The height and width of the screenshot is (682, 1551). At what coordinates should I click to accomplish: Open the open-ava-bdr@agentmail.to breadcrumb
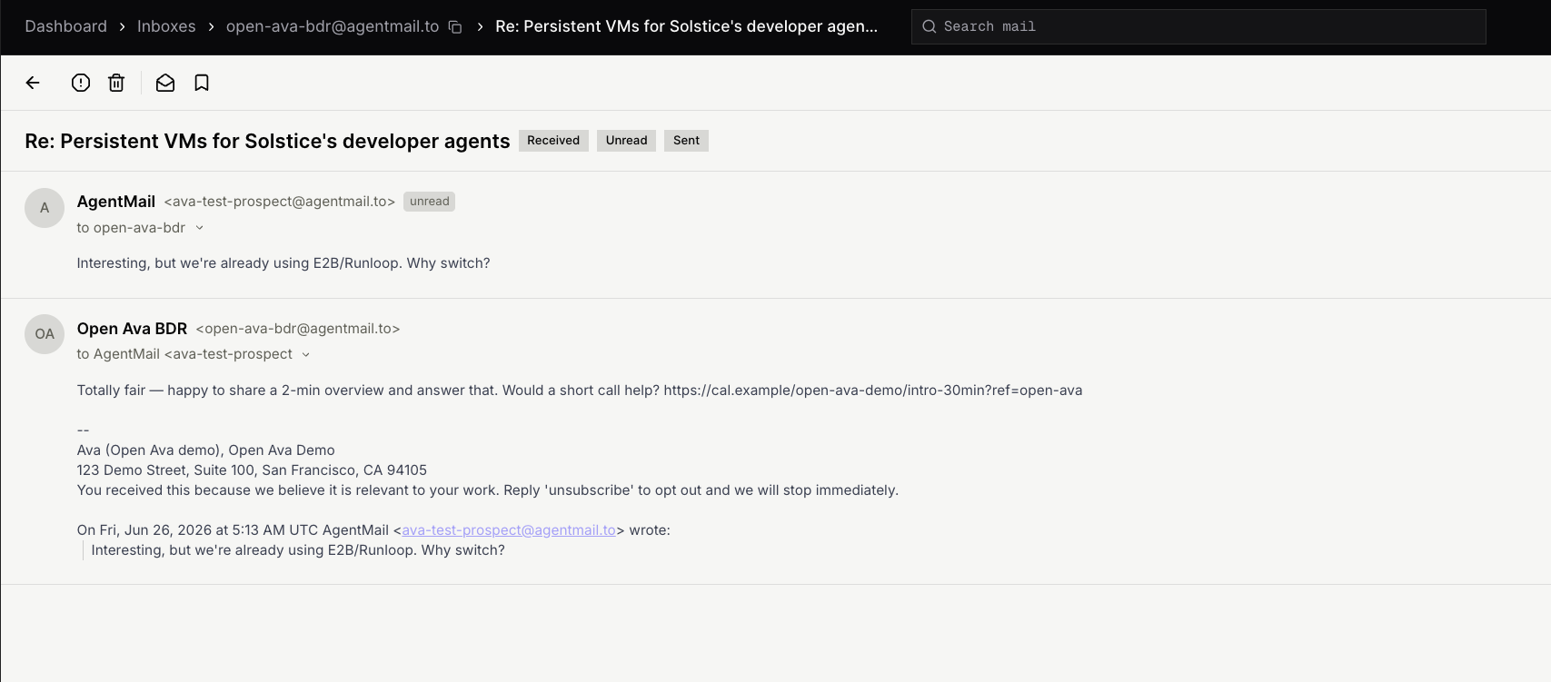tap(333, 26)
